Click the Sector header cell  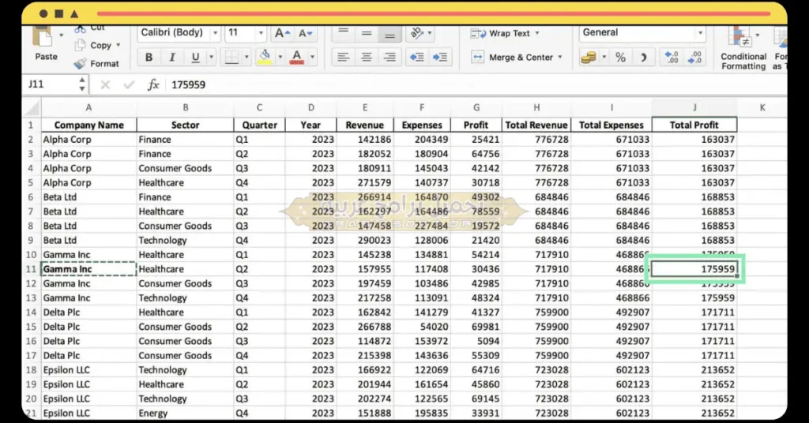(185, 125)
